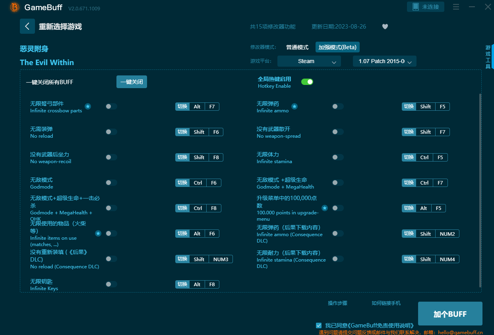Click the GameBuff logo icon

[x=14, y=8]
